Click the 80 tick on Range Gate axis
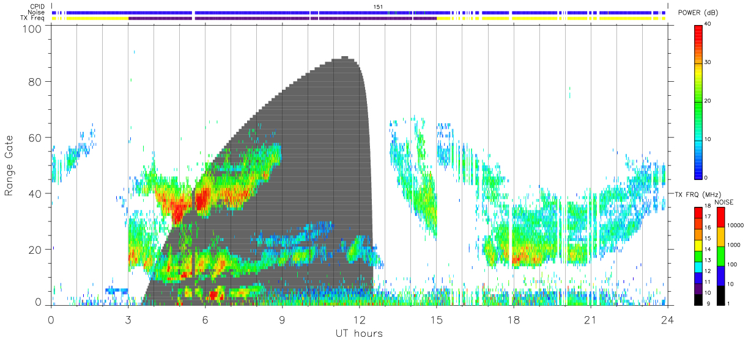This screenshot has width=751, height=346. point(35,82)
